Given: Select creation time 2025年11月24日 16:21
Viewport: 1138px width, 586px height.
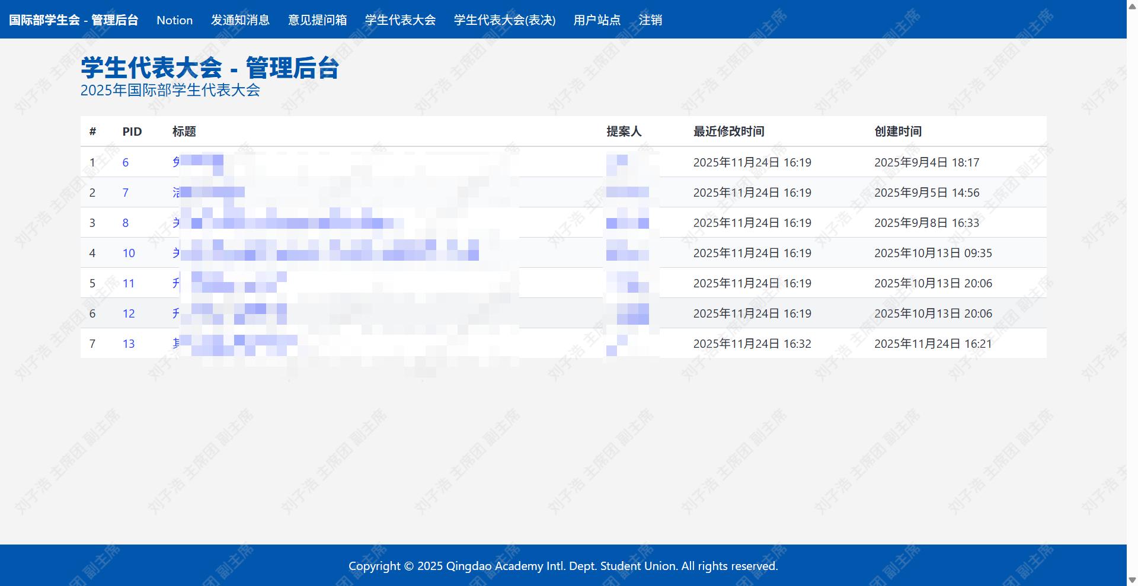Looking at the screenshot, I should 933,344.
